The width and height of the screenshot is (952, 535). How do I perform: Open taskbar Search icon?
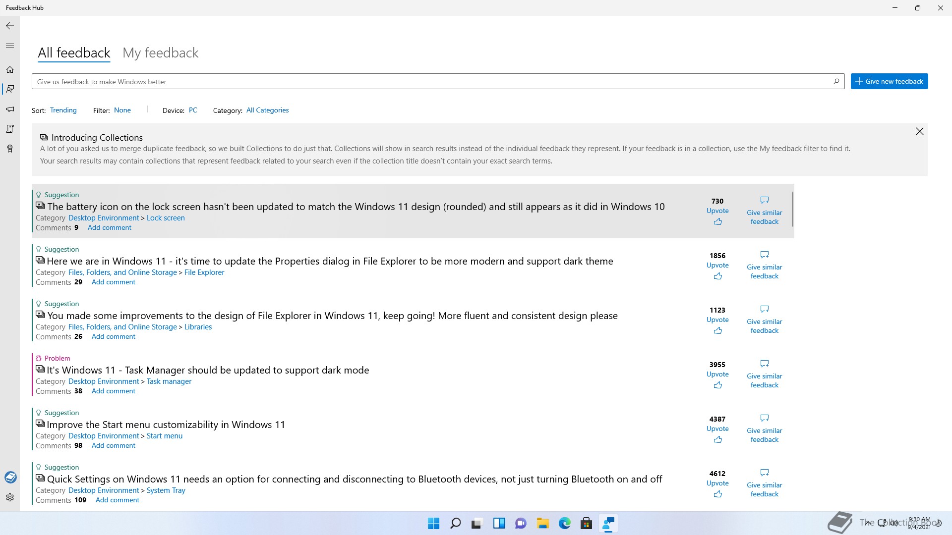(x=455, y=523)
